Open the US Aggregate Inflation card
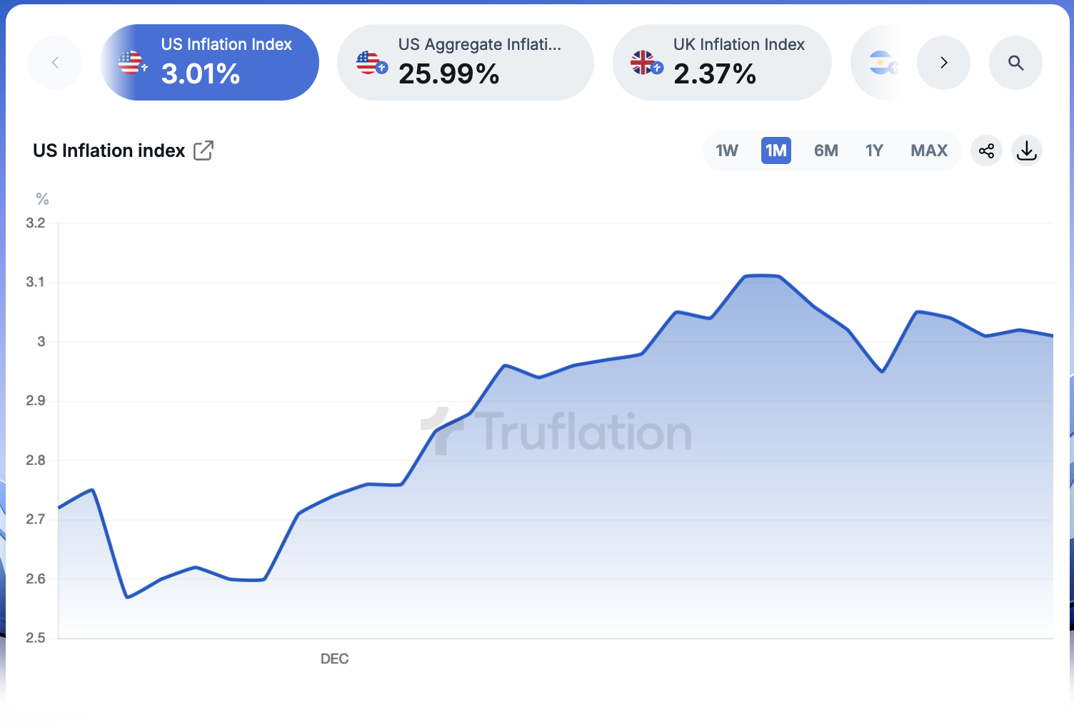This screenshot has width=1074, height=726. click(478, 63)
